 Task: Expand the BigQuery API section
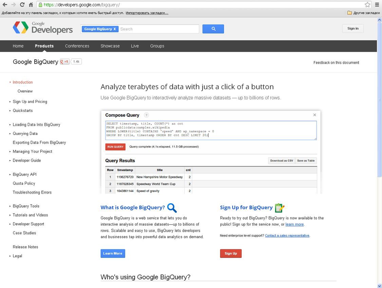[x=24, y=174]
